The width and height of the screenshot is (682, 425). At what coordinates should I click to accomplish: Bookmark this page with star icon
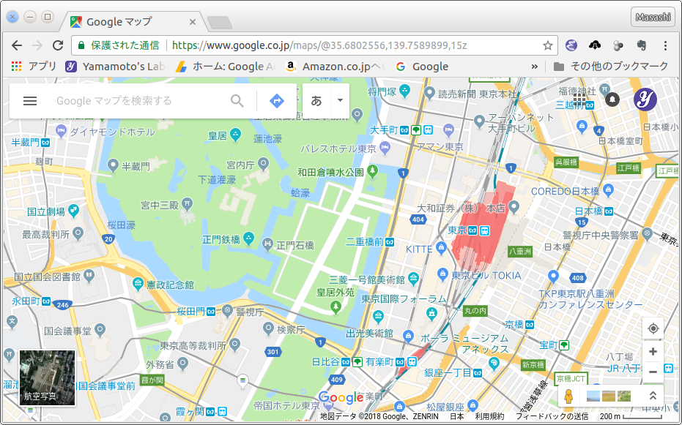pyautogui.click(x=548, y=45)
